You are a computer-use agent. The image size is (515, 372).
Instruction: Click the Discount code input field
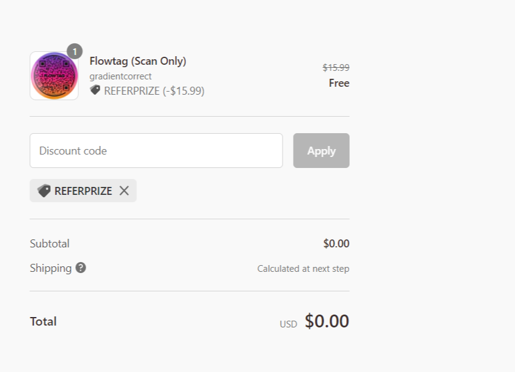point(156,150)
